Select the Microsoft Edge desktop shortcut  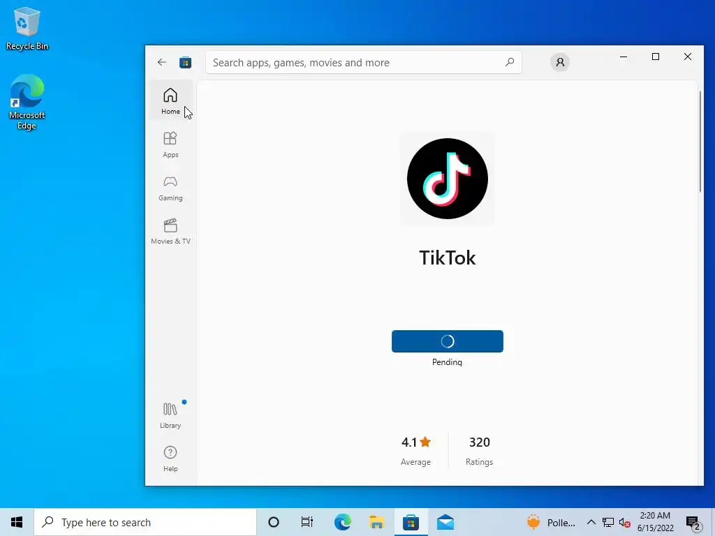[27, 102]
